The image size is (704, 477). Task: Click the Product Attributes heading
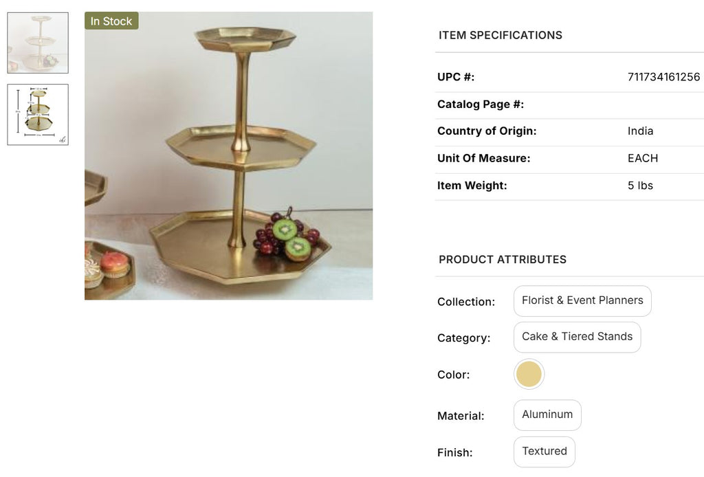click(x=503, y=260)
